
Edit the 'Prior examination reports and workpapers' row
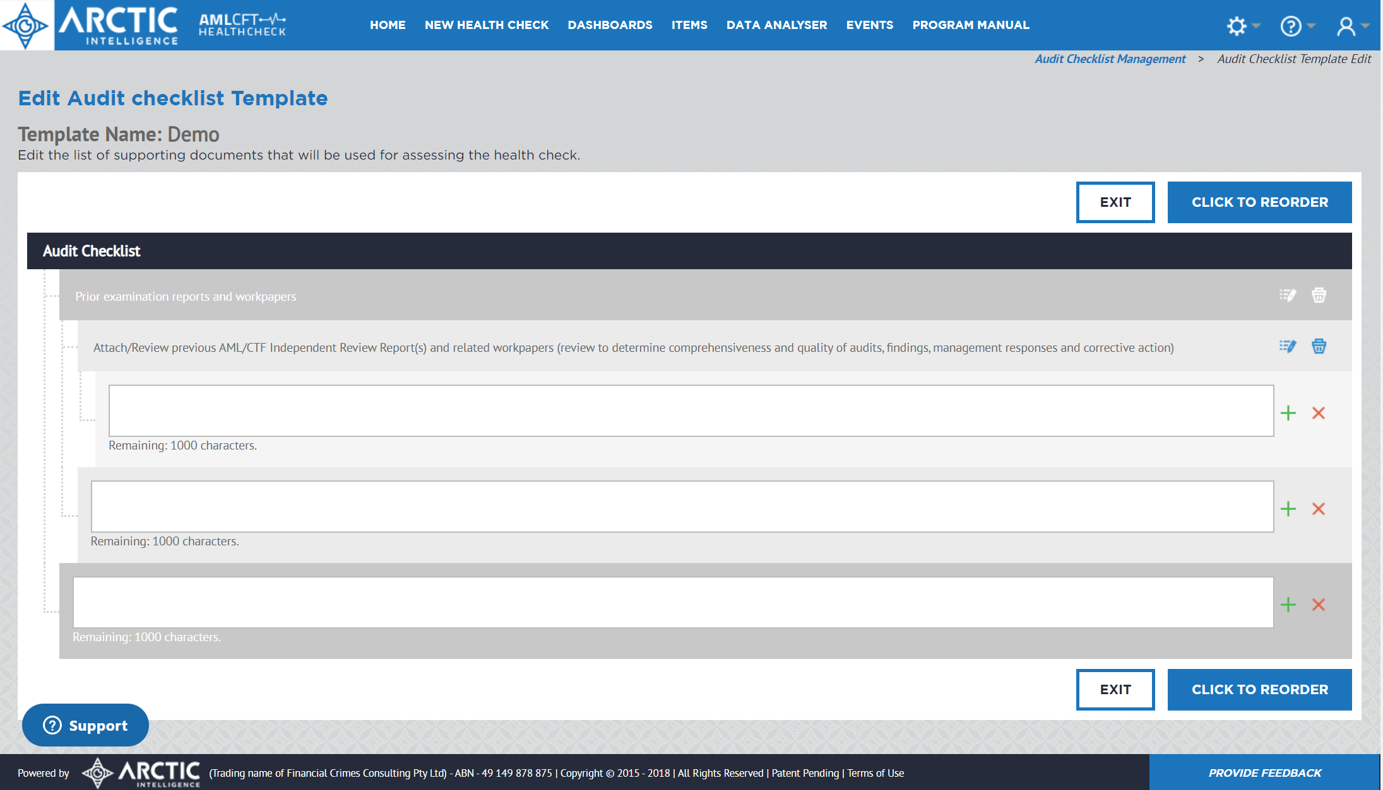click(1287, 295)
